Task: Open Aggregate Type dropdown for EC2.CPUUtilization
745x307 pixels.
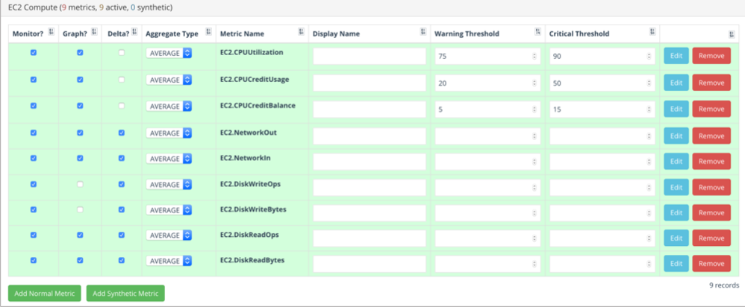Action: (169, 53)
